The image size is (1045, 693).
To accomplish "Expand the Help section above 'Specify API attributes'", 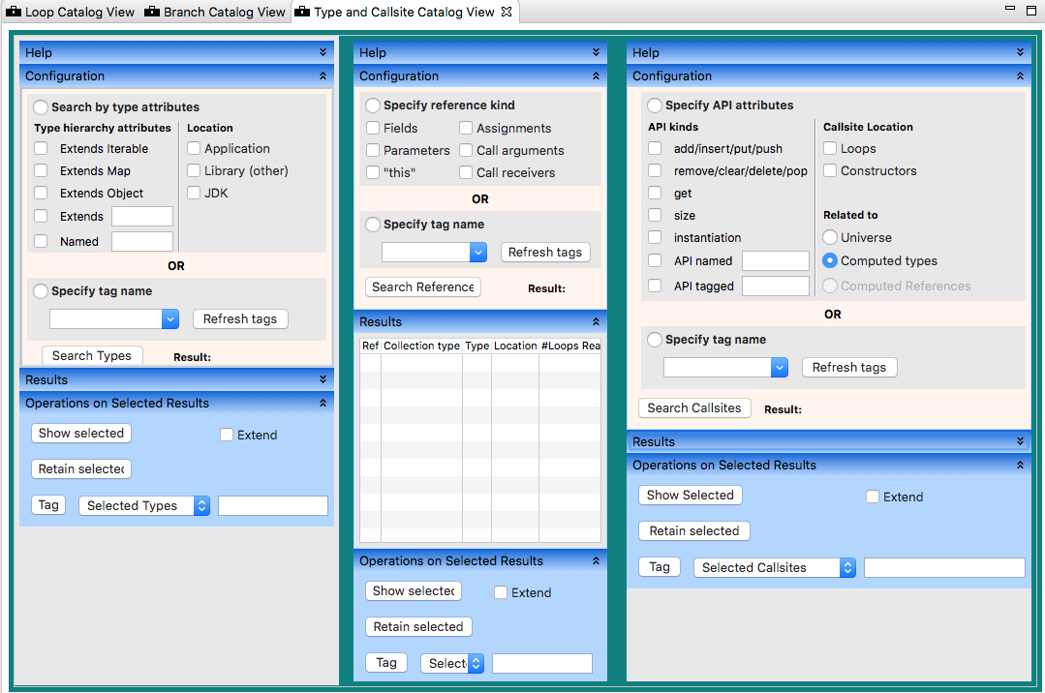I will tap(1020, 52).
